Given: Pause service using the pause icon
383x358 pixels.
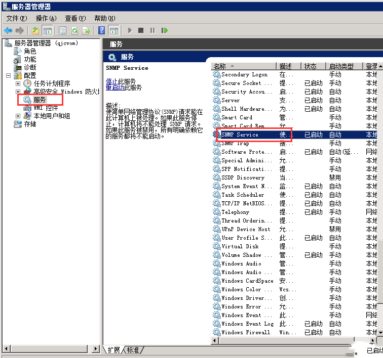Looking at the screenshot, I should [152, 30].
